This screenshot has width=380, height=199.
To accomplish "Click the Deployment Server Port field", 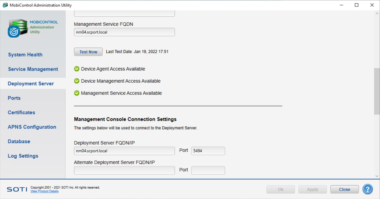I will click(208, 151).
